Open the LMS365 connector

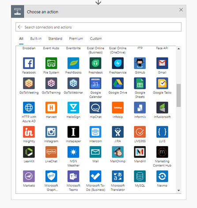click(x=140, y=132)
